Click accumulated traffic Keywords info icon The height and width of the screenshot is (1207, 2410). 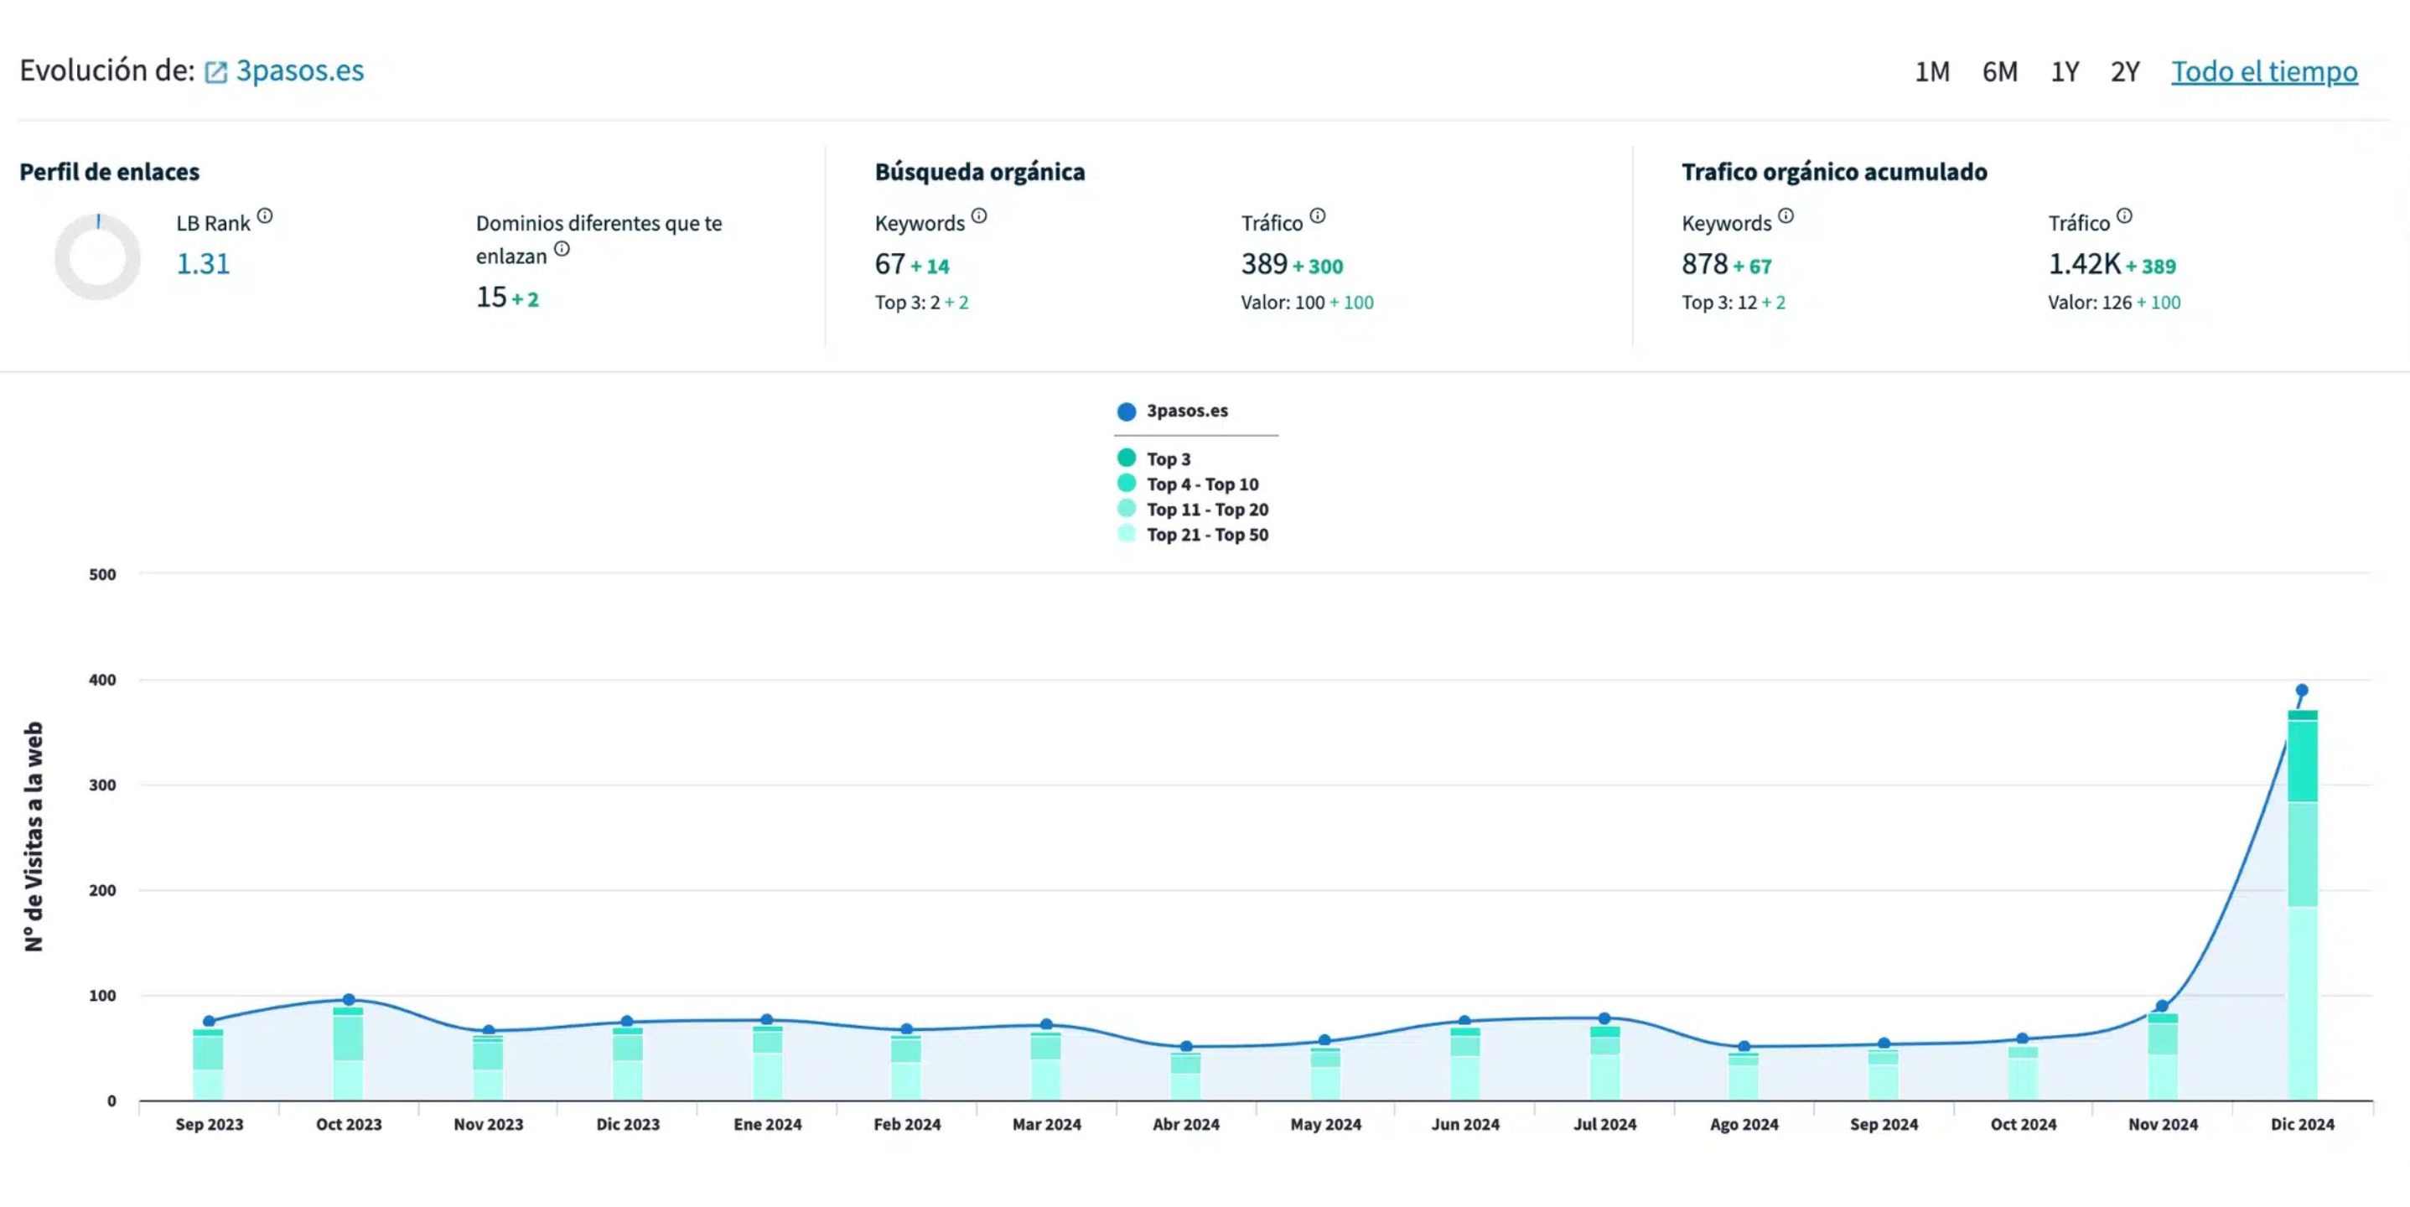tap(1786, 216)
